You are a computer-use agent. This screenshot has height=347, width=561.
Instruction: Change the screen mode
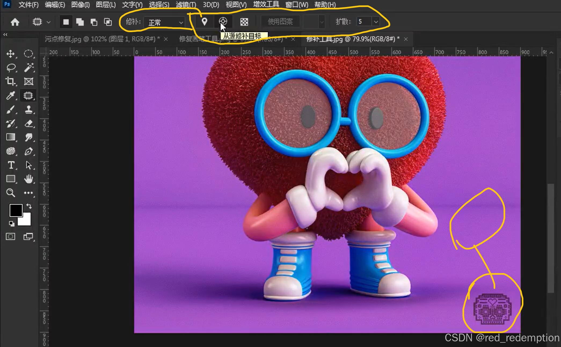click(x=28, y=237)
